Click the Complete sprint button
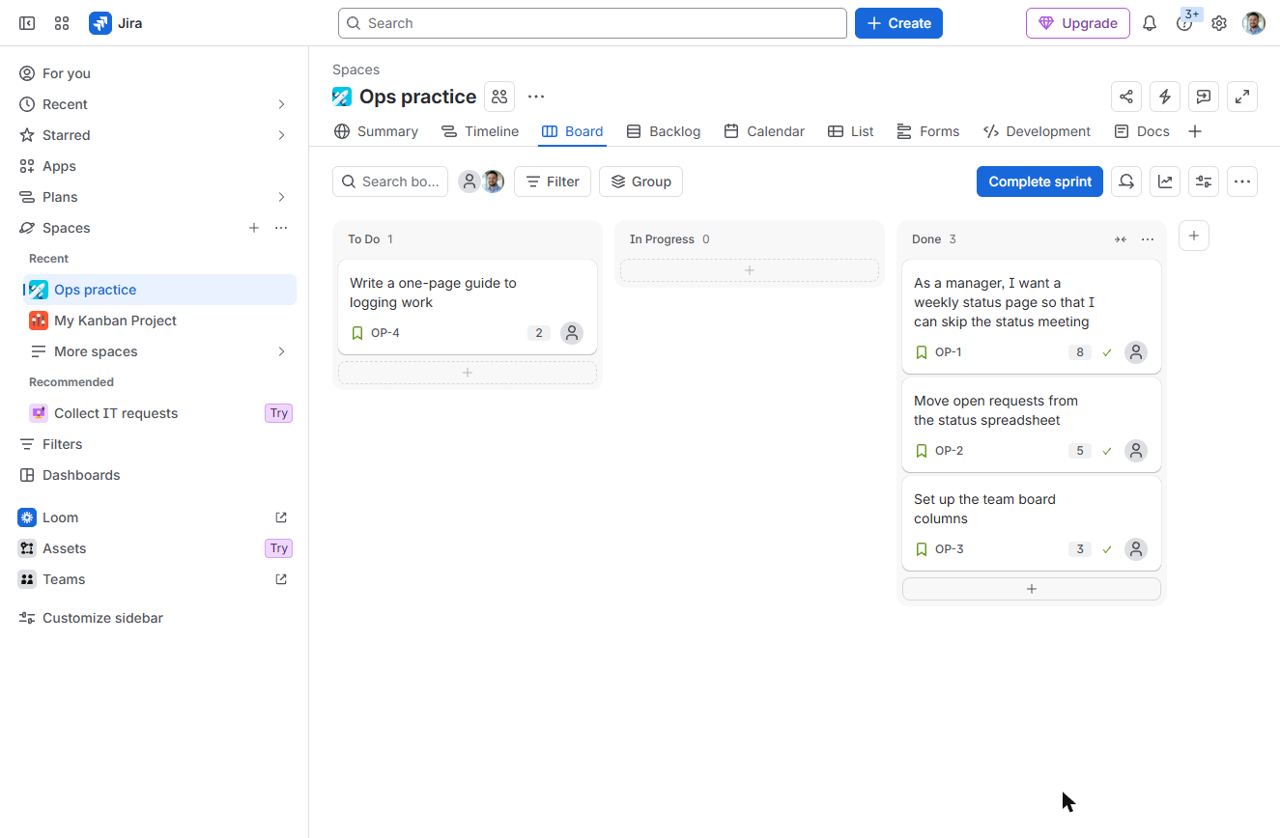 point(1039,182)
